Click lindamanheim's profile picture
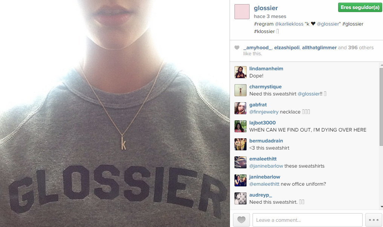The image size is (383, 227). 241,72
